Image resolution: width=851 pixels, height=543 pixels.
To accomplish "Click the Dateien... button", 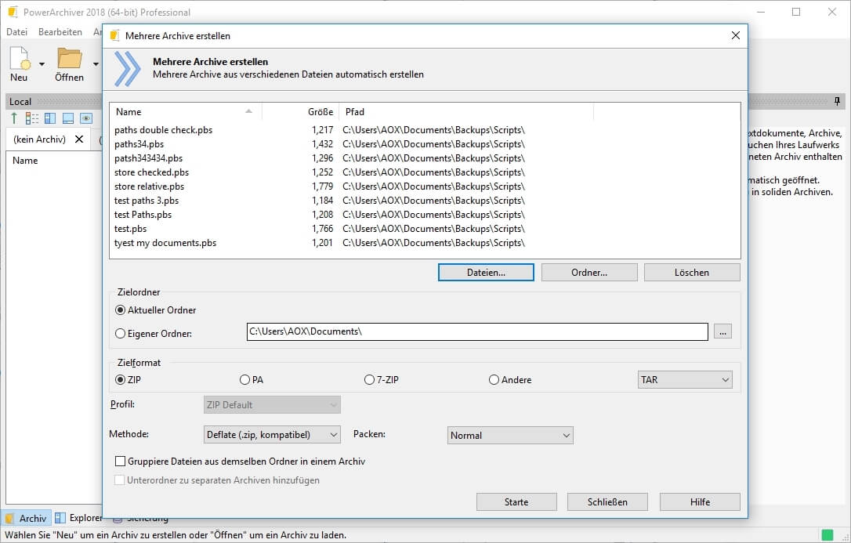I will pos(486,273).
